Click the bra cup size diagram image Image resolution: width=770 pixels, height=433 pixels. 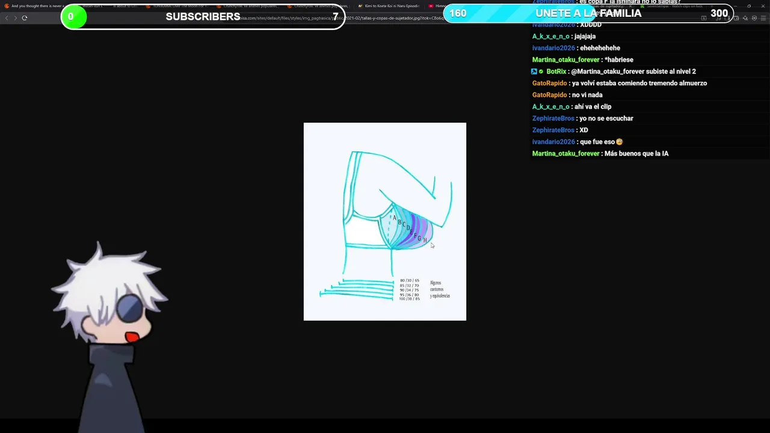385,221
